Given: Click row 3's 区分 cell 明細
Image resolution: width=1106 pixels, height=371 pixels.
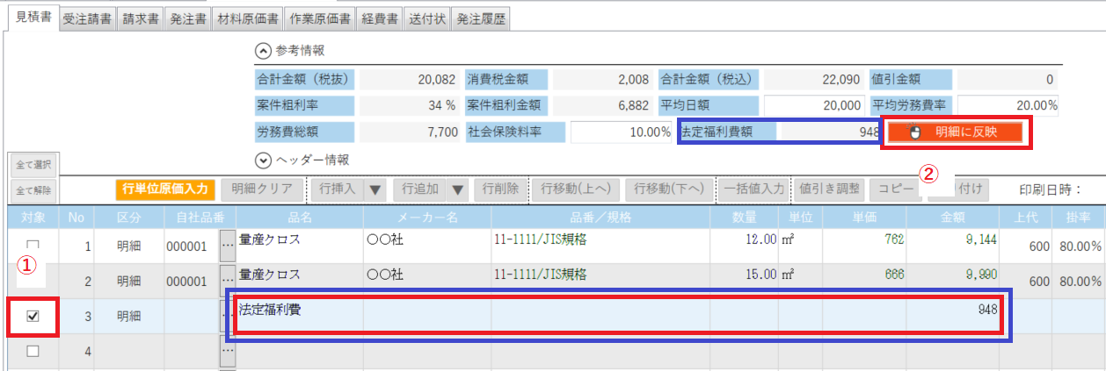Looking at the screenshot, I should click(x=128, y=317).
